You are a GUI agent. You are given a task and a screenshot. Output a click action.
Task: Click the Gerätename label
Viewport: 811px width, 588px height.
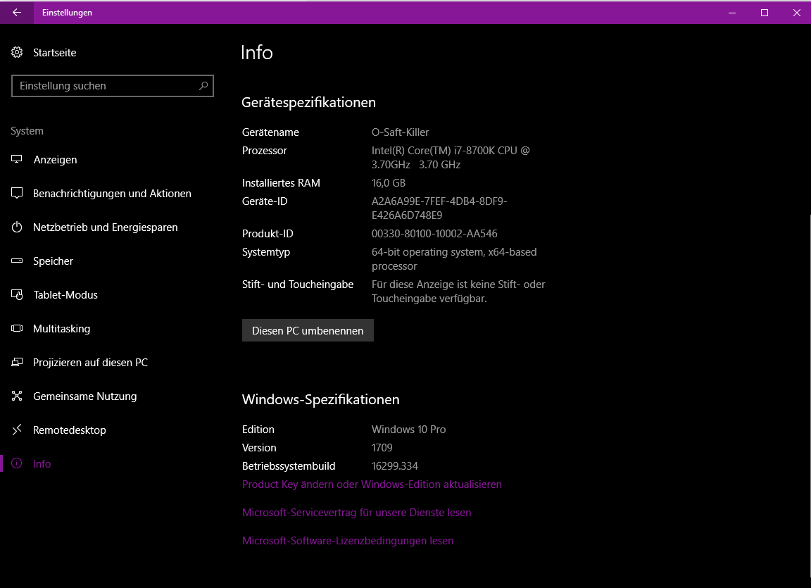click(270, 132)
